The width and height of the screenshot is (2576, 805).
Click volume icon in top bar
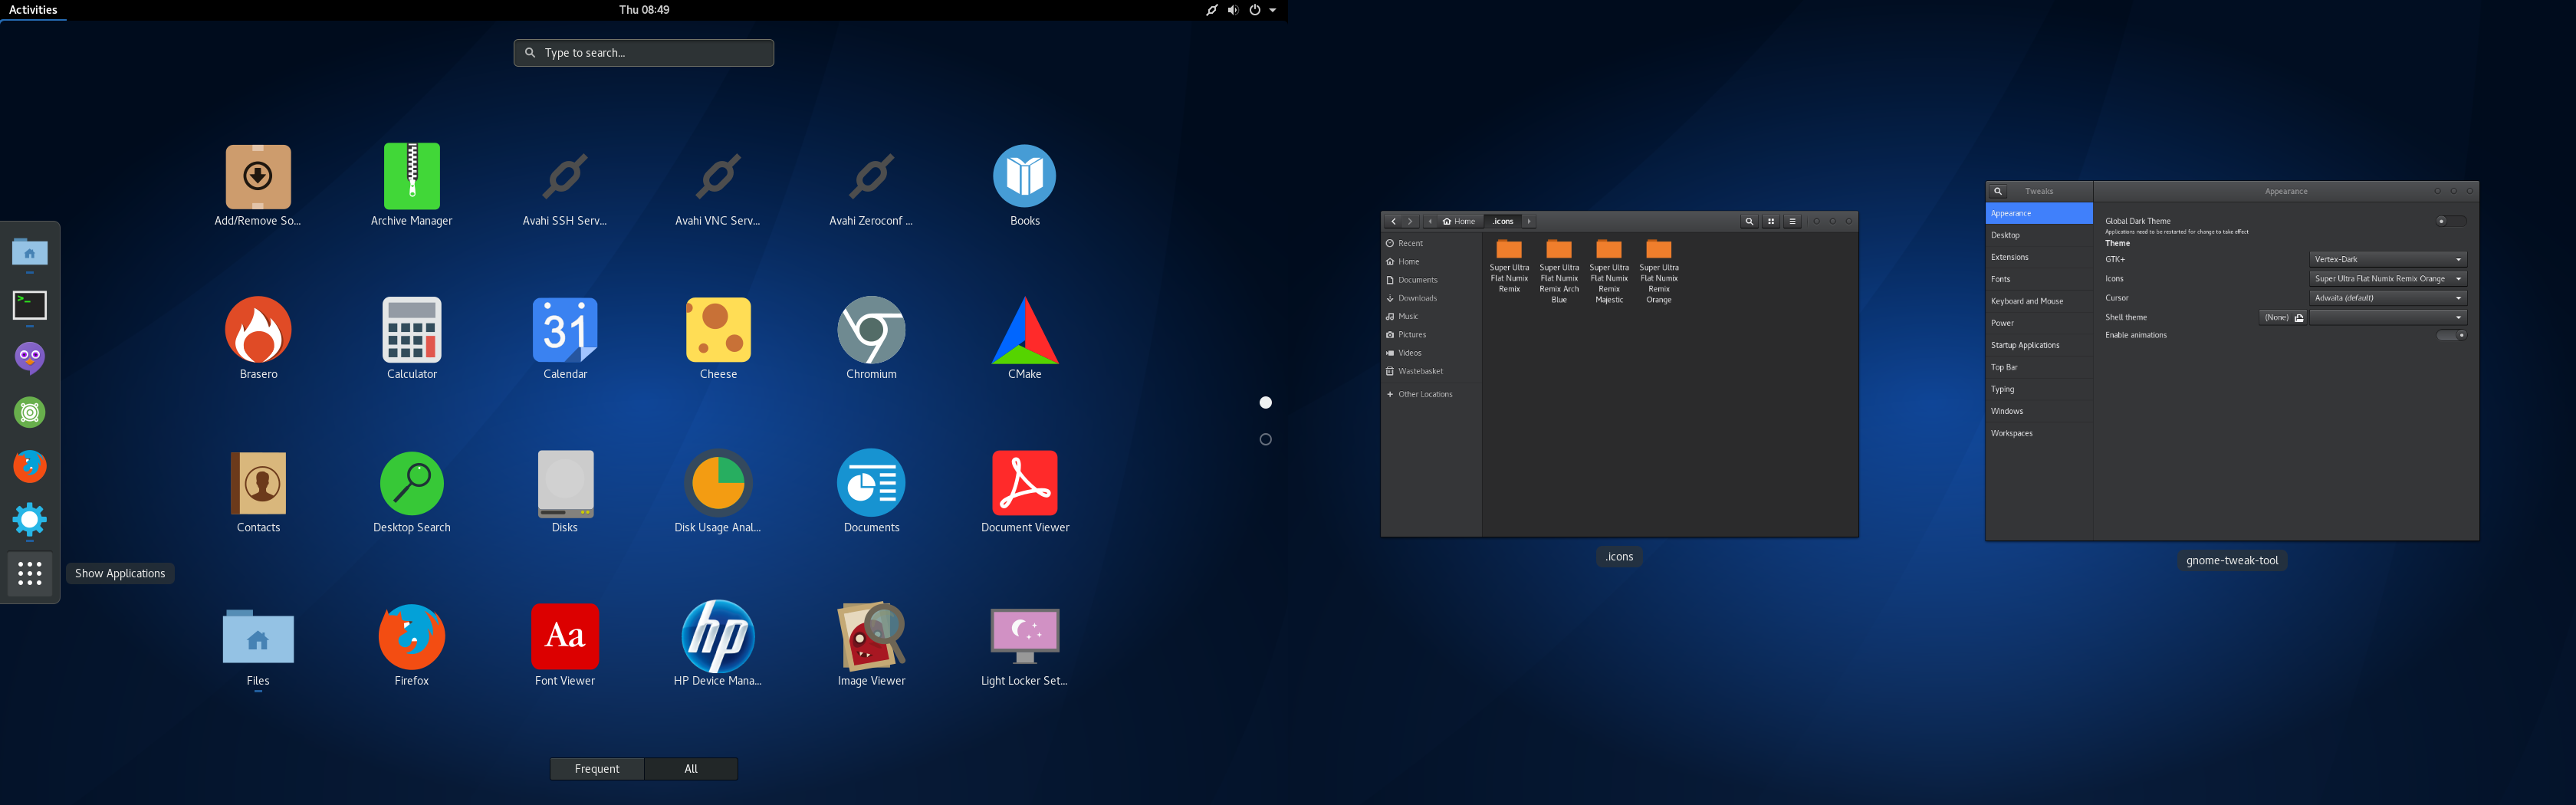pos(1233,10)
